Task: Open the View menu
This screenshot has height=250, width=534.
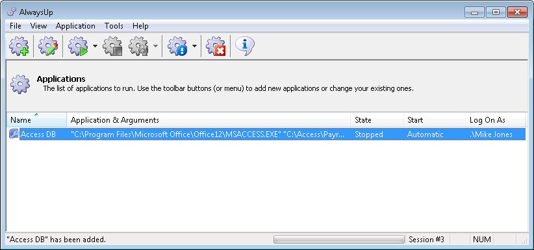Action: pos(38,26)
